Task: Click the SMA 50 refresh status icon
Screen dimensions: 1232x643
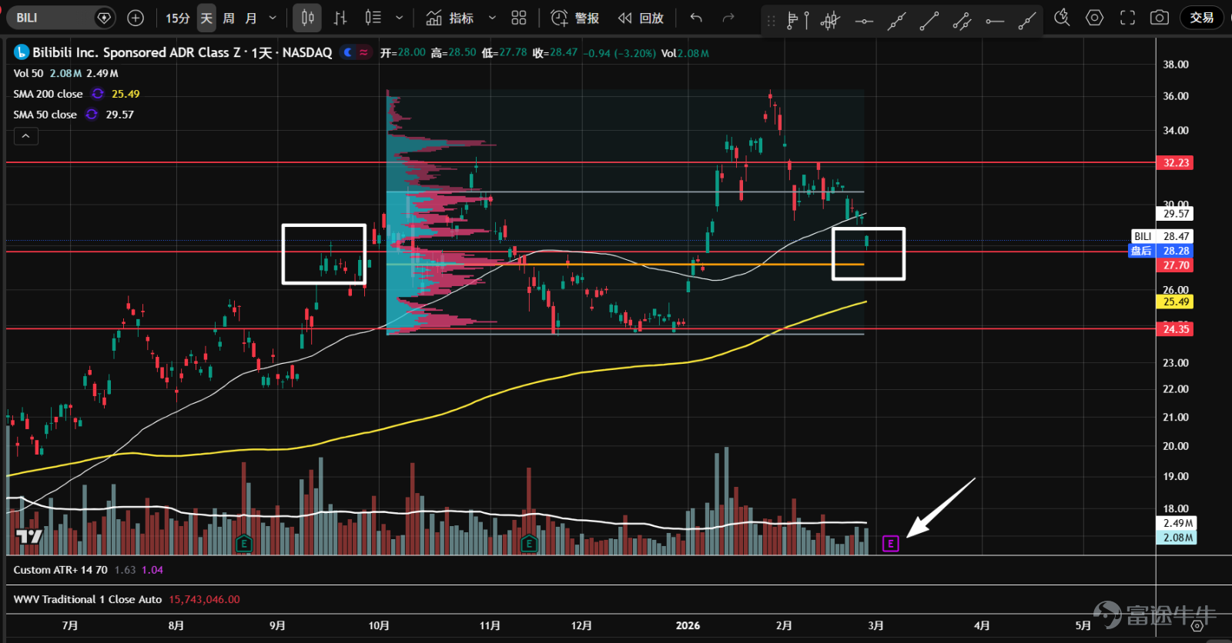Action: click(92, 115)
